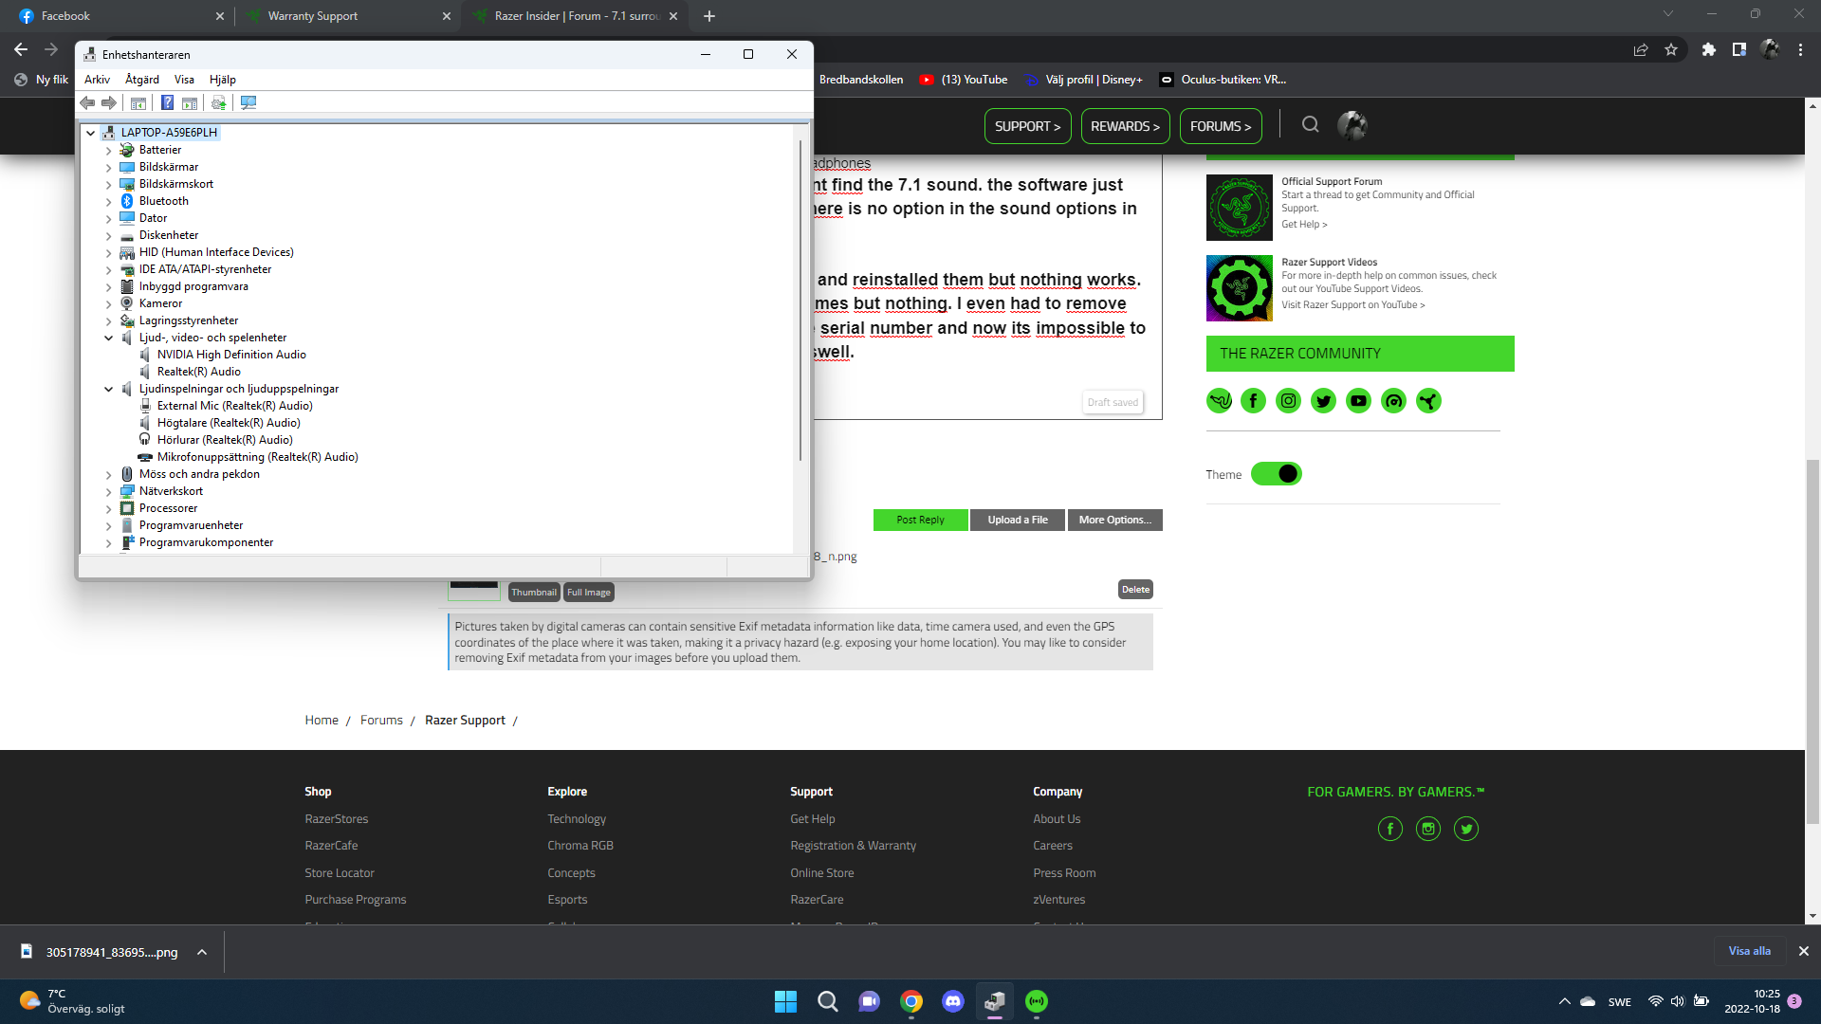Viewport: 1821px width, 1024px height.
Task: Click Get Help link under Official Support Forum
Action: pyautogui.click(x=1304, y=225)
